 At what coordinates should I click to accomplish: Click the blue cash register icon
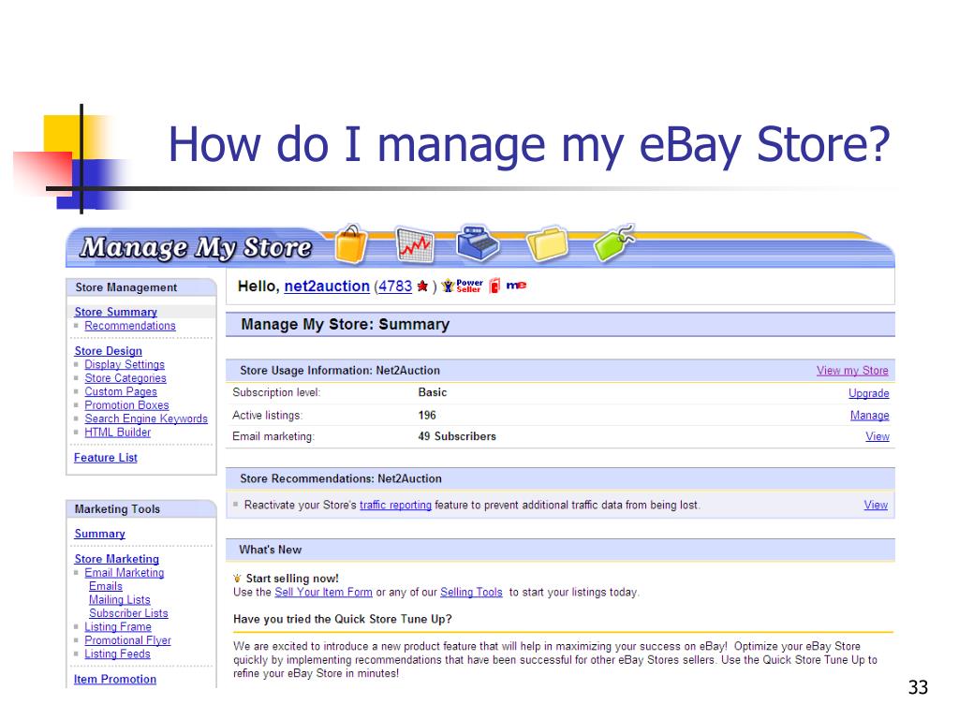[478, 242]
